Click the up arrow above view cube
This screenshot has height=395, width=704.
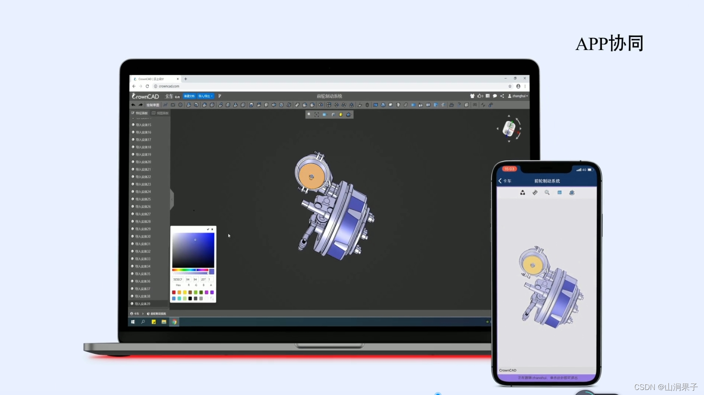(509, 116)
